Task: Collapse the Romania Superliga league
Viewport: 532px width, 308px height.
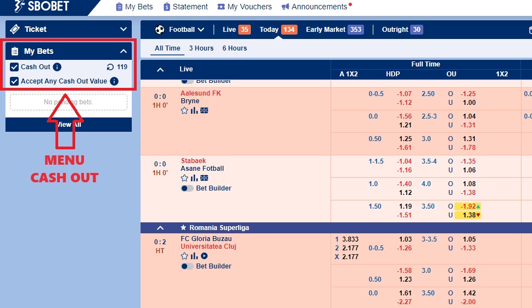Action: (x=160, y=228)
